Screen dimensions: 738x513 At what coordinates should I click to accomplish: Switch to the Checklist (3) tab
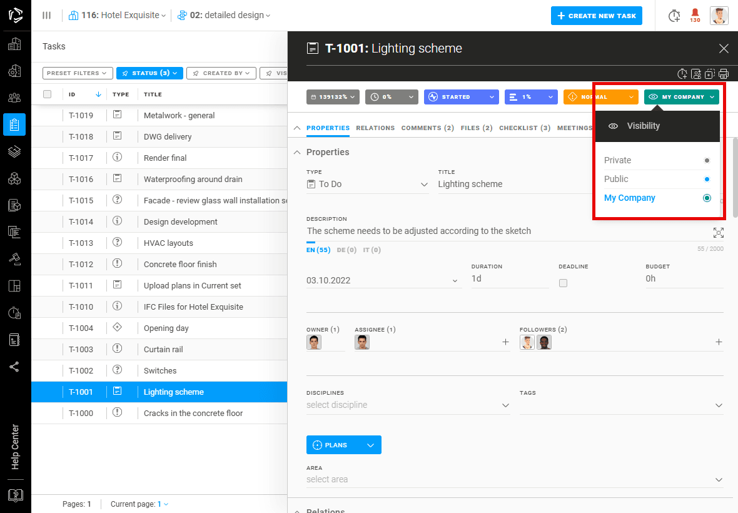524,128
